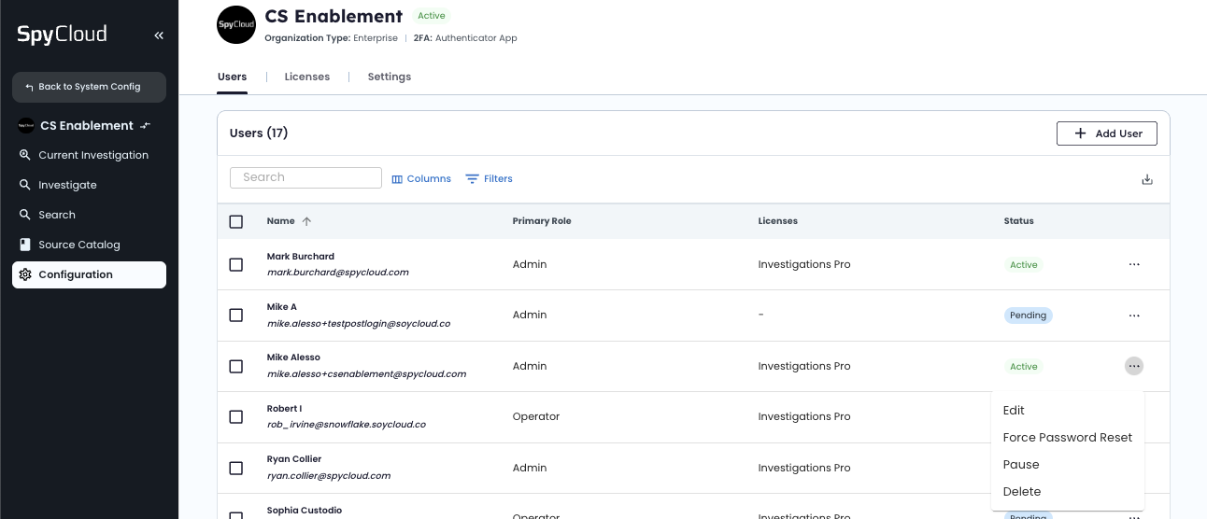Switch to the Settings tab

[390, 77]
